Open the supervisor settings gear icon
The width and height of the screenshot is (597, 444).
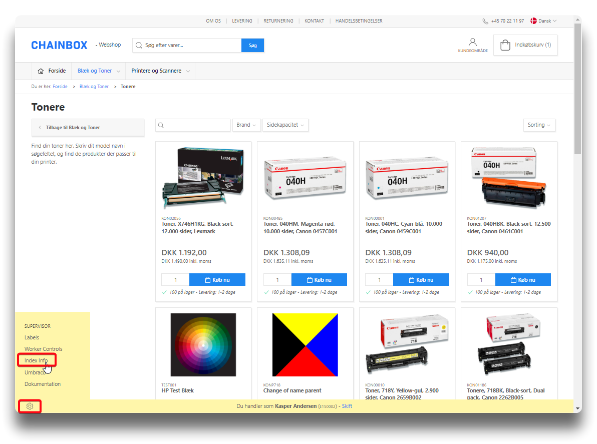pos(30,406)
